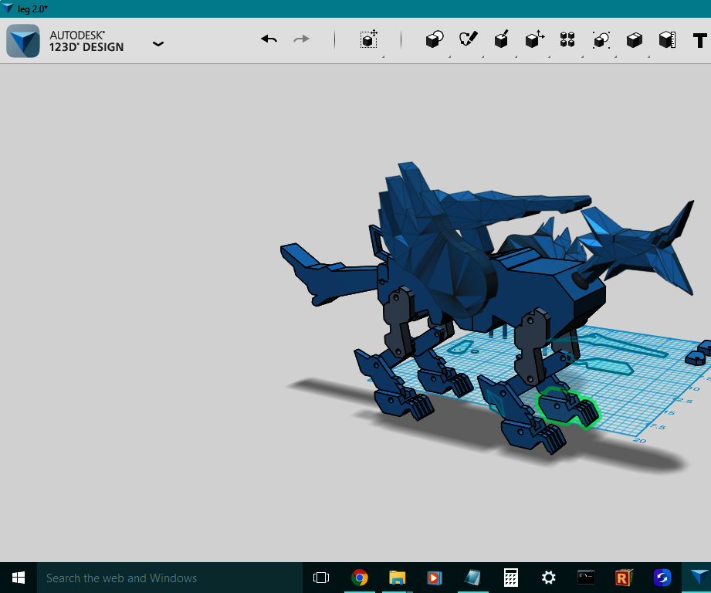
Task: Select the Sketch tool
Action: 467,39
